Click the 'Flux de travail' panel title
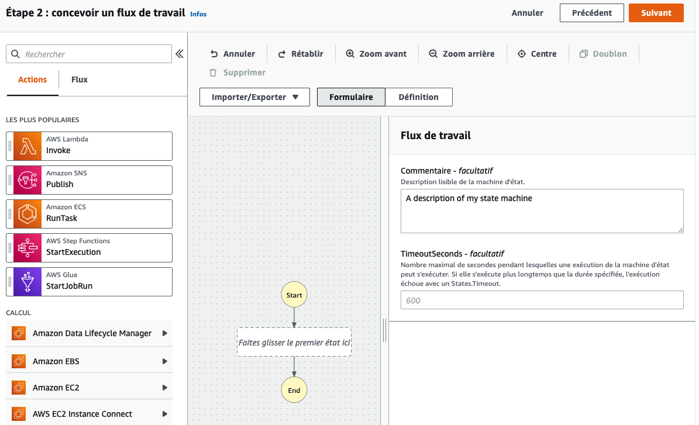The image size is (699, 425). point(436,136)
